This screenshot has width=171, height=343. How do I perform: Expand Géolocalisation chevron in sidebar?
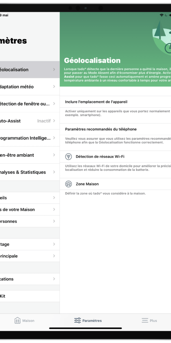pyautogui.click(x=54, y=70)
